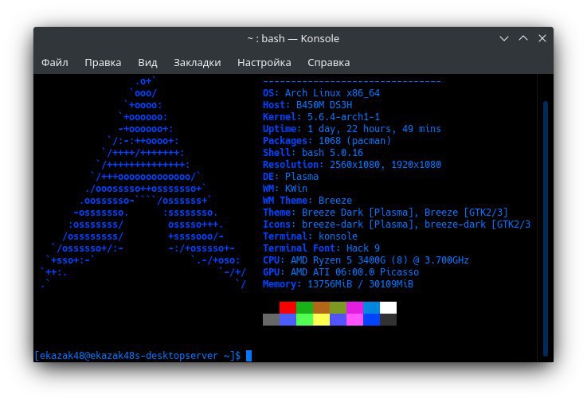Click the Terminal Font value 'Hack 9'
This screenshot has height=402, width=587.
363,248
